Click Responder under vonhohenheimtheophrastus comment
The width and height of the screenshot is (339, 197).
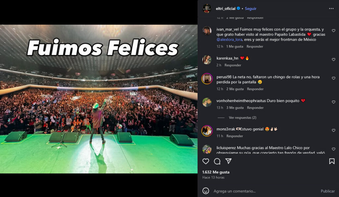click(255, 108)
